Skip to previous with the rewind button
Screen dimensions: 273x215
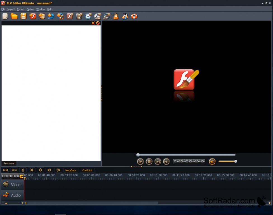click(158, 162)
